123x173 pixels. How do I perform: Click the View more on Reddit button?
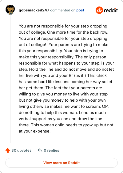(x=61, y=163)
